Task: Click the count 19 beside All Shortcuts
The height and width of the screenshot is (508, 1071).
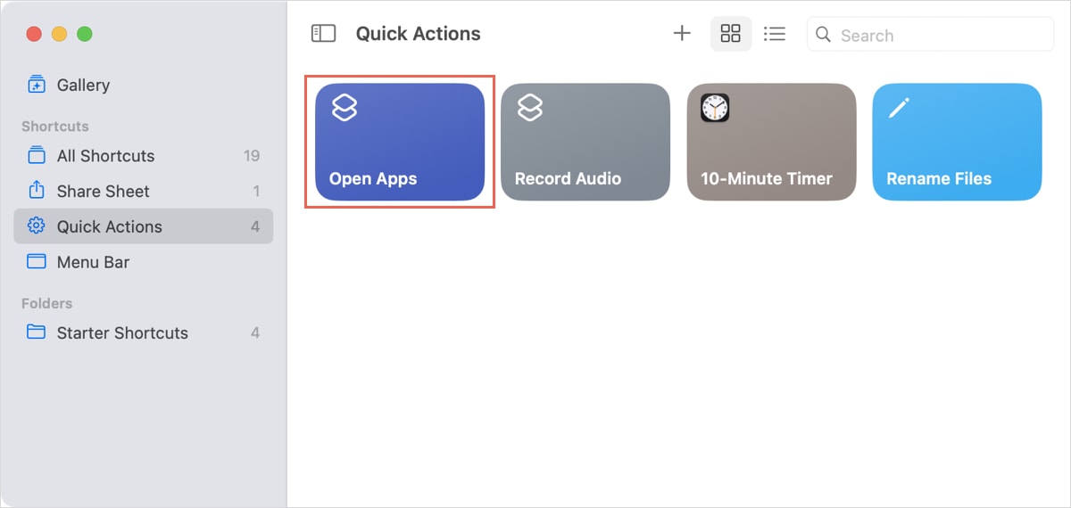Action: pyautogui.click(x=252, y=156)
